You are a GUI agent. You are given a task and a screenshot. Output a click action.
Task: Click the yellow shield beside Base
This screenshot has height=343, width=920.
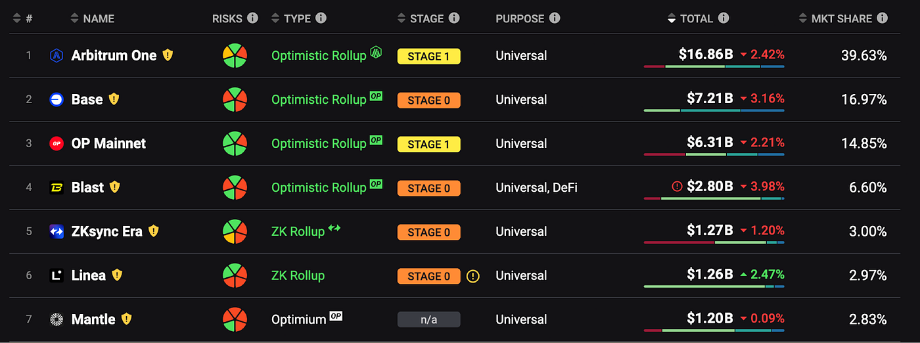click(x=114, y=99)
